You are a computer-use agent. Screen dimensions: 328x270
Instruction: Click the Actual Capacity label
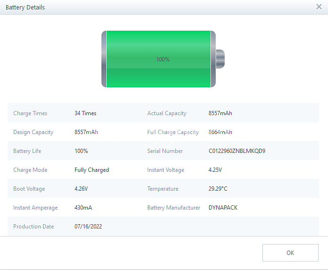point(167,113)
